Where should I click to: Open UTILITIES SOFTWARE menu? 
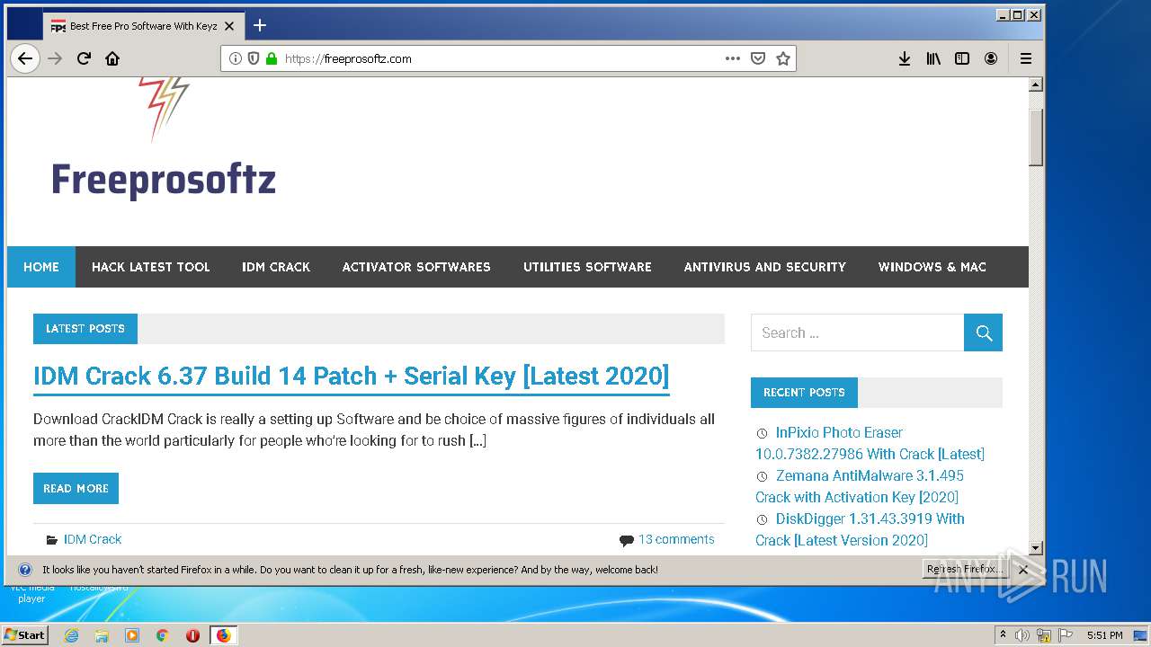[x=587, y=267]
